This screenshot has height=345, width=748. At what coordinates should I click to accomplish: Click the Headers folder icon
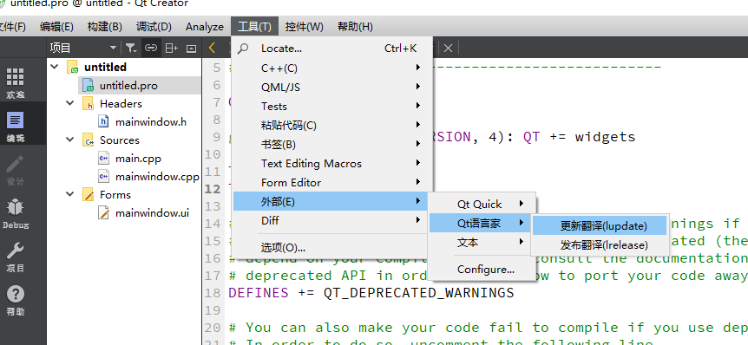pos(89,103)
